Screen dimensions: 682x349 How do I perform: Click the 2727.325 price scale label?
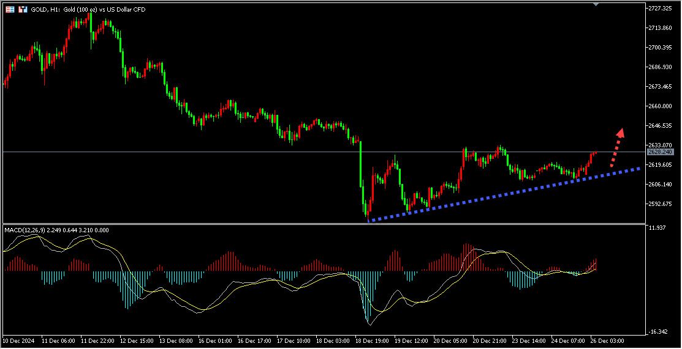(x=661, y=9)
